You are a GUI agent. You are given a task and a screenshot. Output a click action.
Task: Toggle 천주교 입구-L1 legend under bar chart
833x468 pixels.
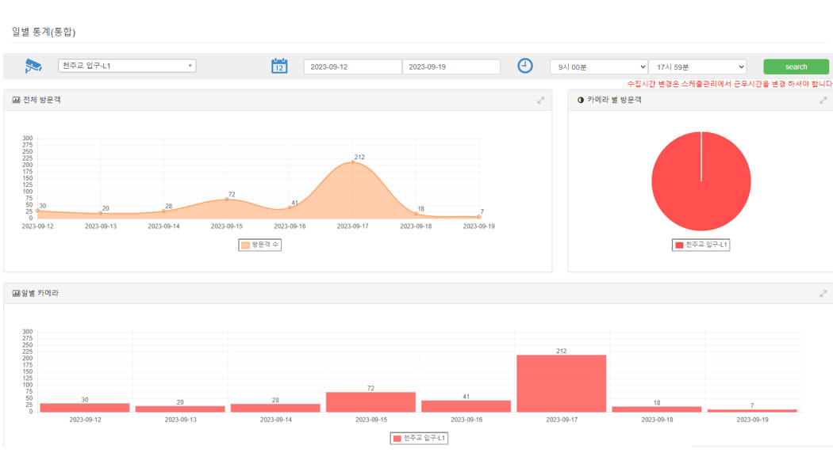(x=419, y=439)
